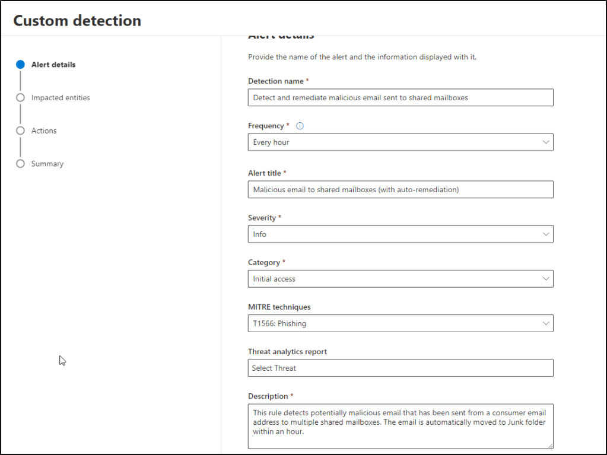Focus the Detection name text field

[400, 97]
